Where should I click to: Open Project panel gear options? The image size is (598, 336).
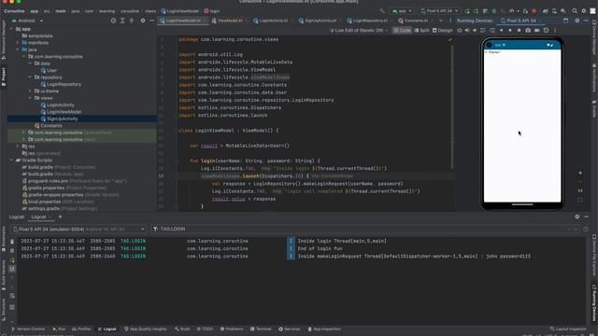coord(143,21)
